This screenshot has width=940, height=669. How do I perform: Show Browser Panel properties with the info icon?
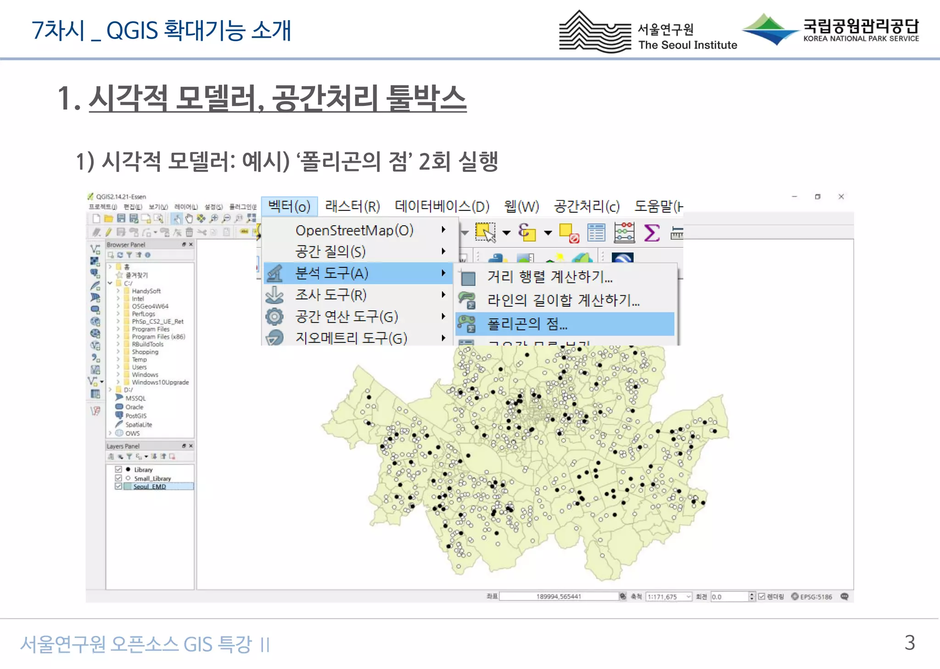coord(147,255)
